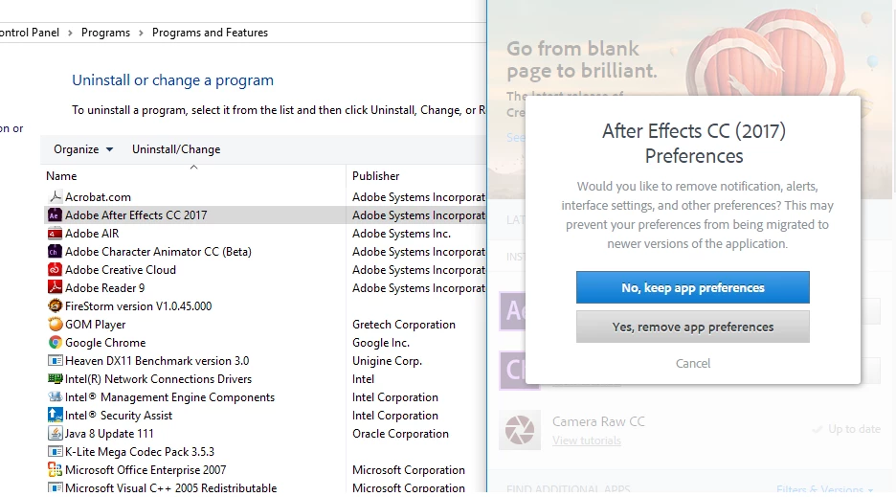
Task: Sort list by Publisher column header
Action: [x=375, y=176]
